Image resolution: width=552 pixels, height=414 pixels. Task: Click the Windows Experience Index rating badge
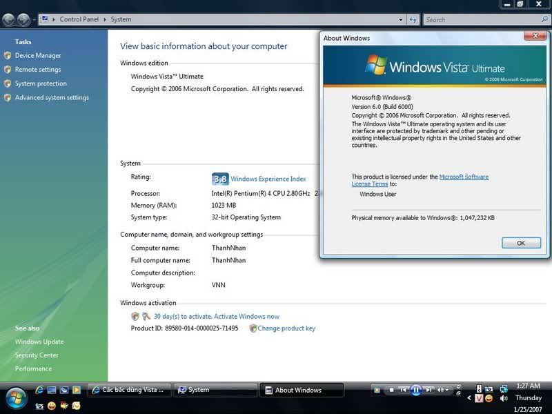[219, 179]
